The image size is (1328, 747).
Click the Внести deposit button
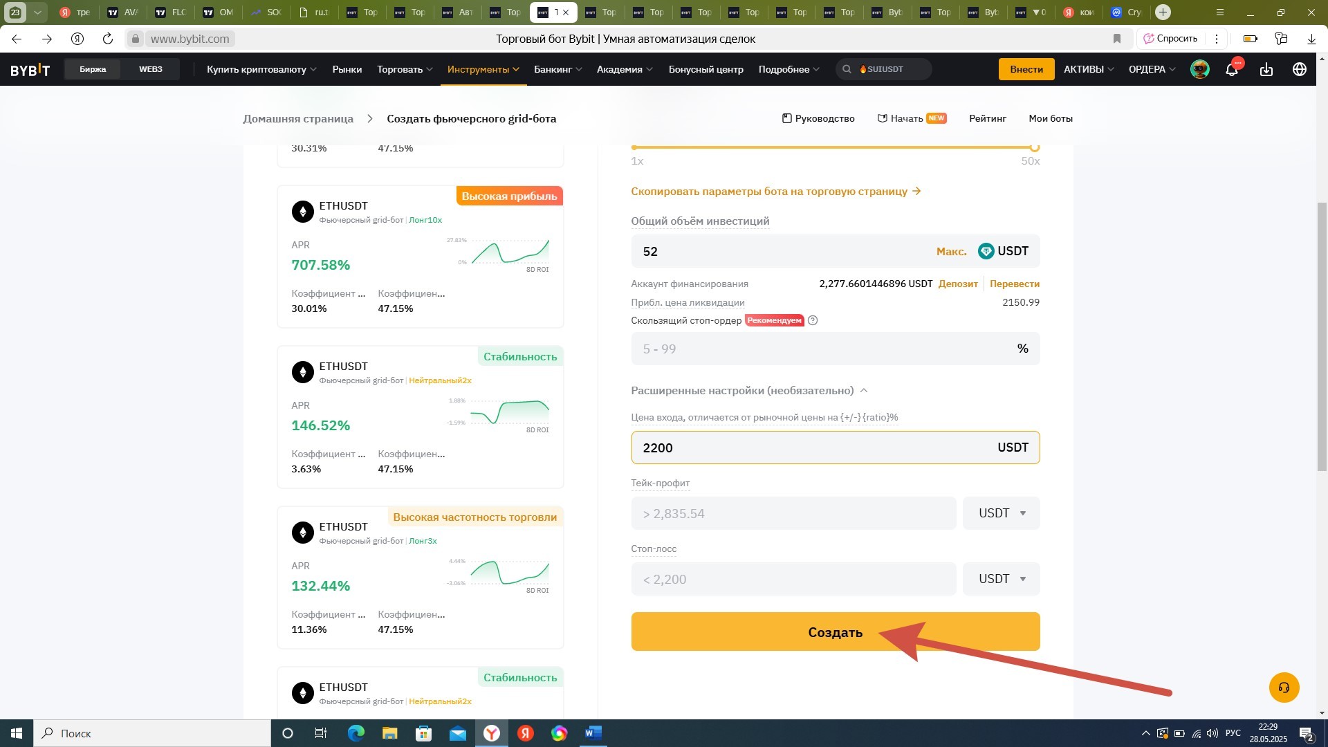click(1026, 69)
